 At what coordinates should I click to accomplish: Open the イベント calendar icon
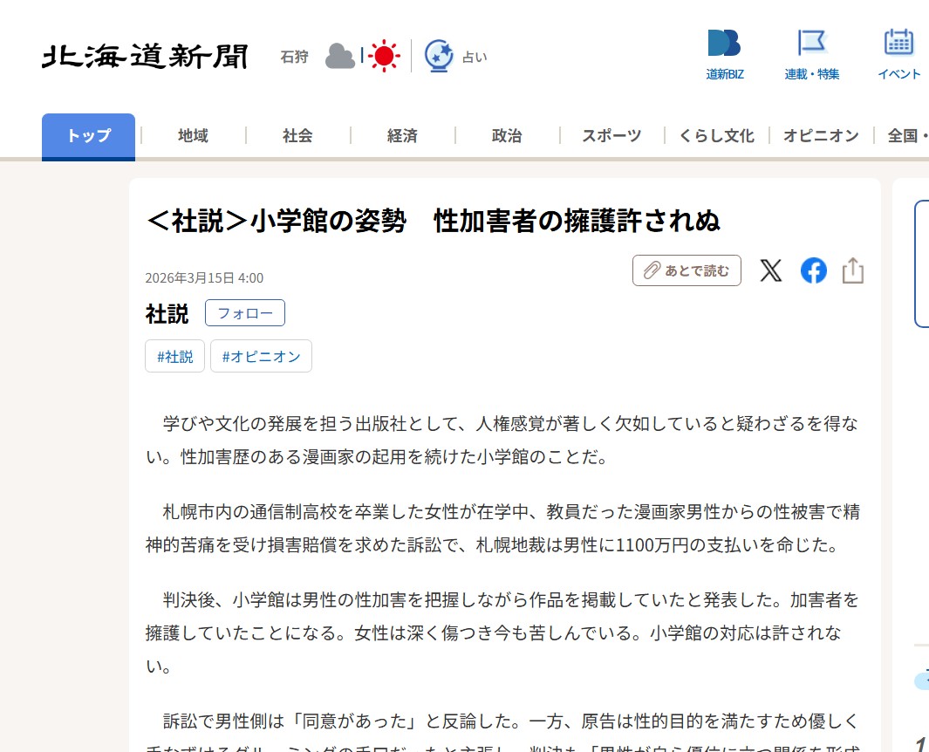pos(898,44)
